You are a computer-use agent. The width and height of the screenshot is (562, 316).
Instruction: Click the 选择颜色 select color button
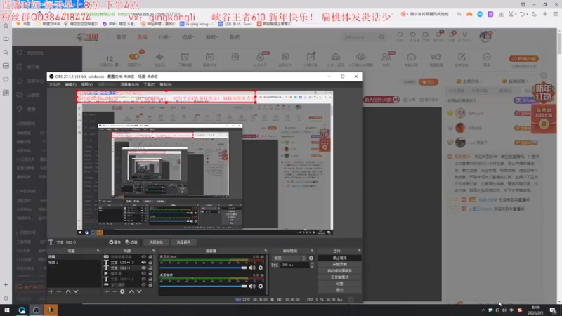pyautogui.click(x=183, y=242)
